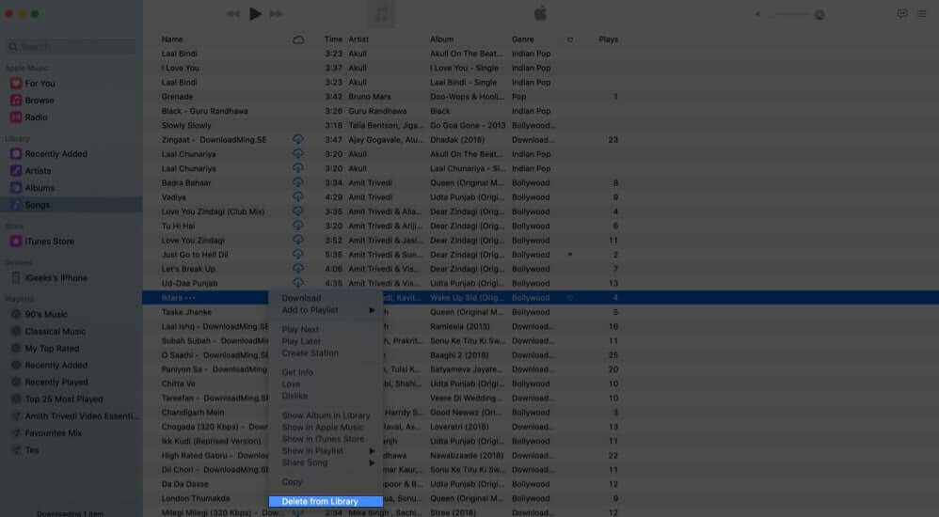Open more options dots on Iktara row
The width and height of the screenshot is (939, 517).
[x=190, y=297]
